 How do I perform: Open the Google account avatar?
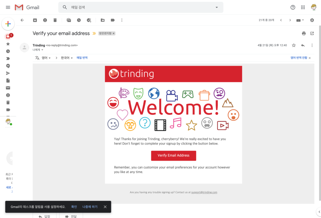[x=314, y=7]
